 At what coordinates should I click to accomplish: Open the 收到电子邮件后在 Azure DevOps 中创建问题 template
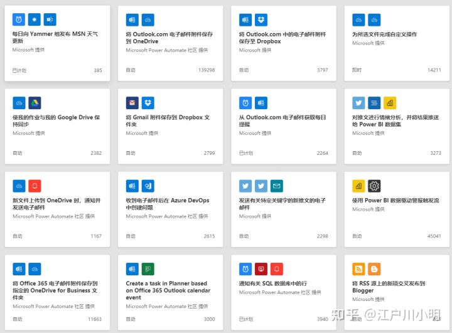click(170, 209)
